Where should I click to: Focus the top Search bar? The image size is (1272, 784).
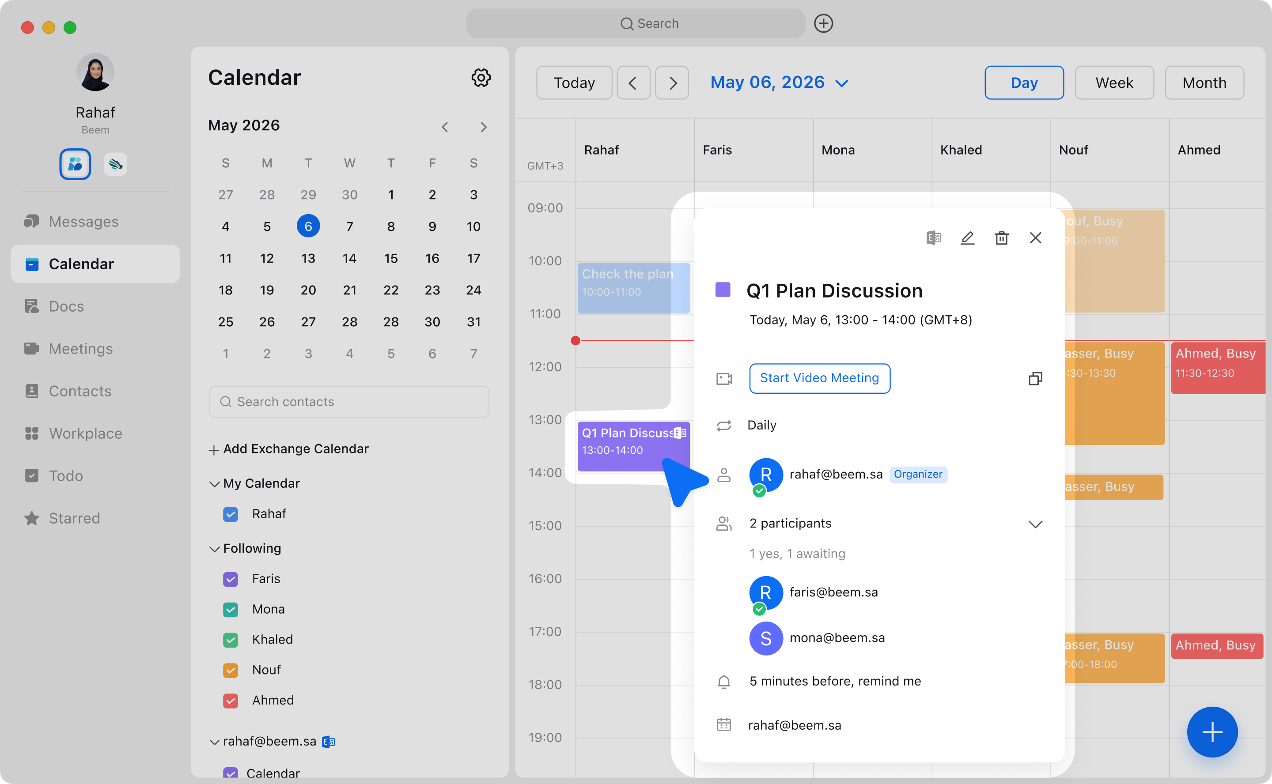636,23
